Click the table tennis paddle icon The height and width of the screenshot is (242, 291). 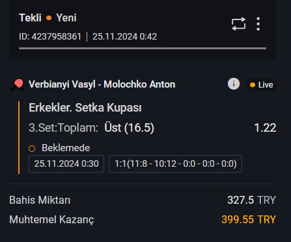coord(18,85)
